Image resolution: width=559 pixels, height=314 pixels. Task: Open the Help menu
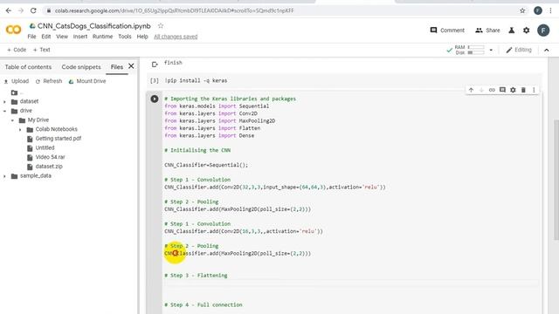[142, 37]
